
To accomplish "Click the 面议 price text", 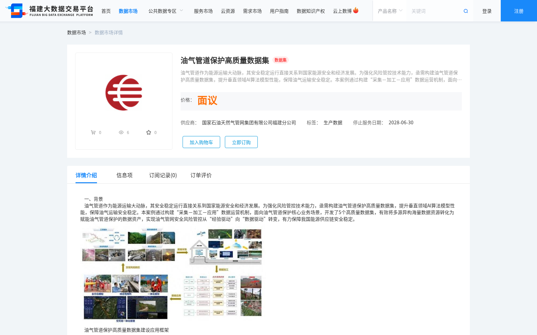I will coord(207,100).
